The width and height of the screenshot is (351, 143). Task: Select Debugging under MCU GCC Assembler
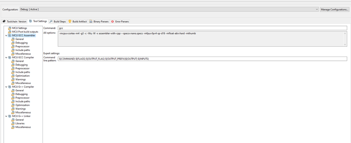point(21,43)
